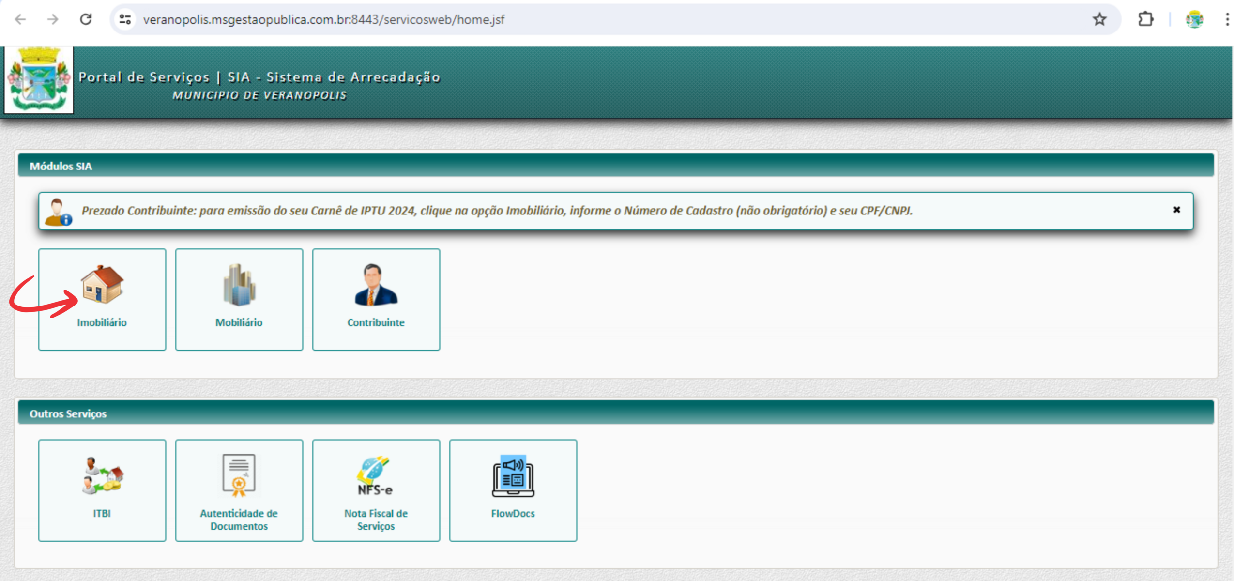Open the Imobiliário house icon

pos(102,285)
